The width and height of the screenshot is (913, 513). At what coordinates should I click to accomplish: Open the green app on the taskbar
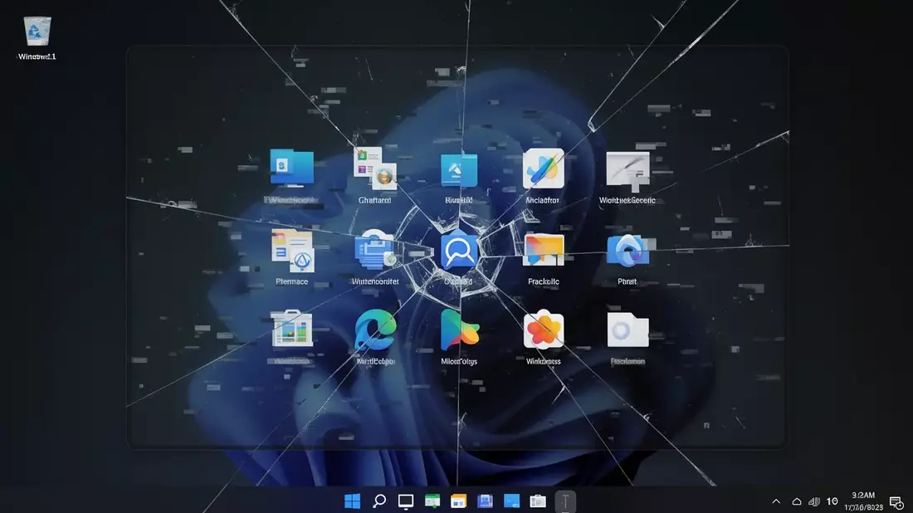(x=432, y=501)
